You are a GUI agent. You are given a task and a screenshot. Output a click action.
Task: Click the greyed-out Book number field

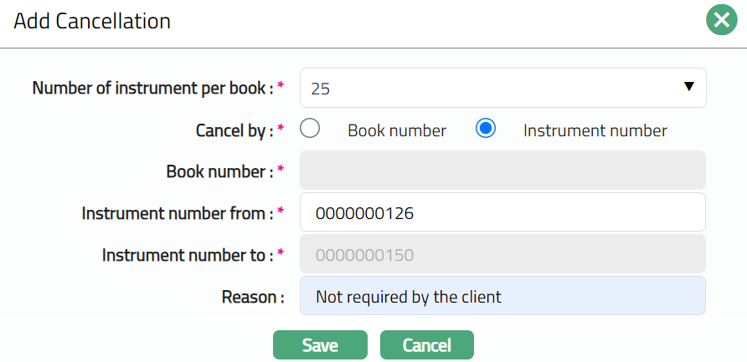point(502,171)
